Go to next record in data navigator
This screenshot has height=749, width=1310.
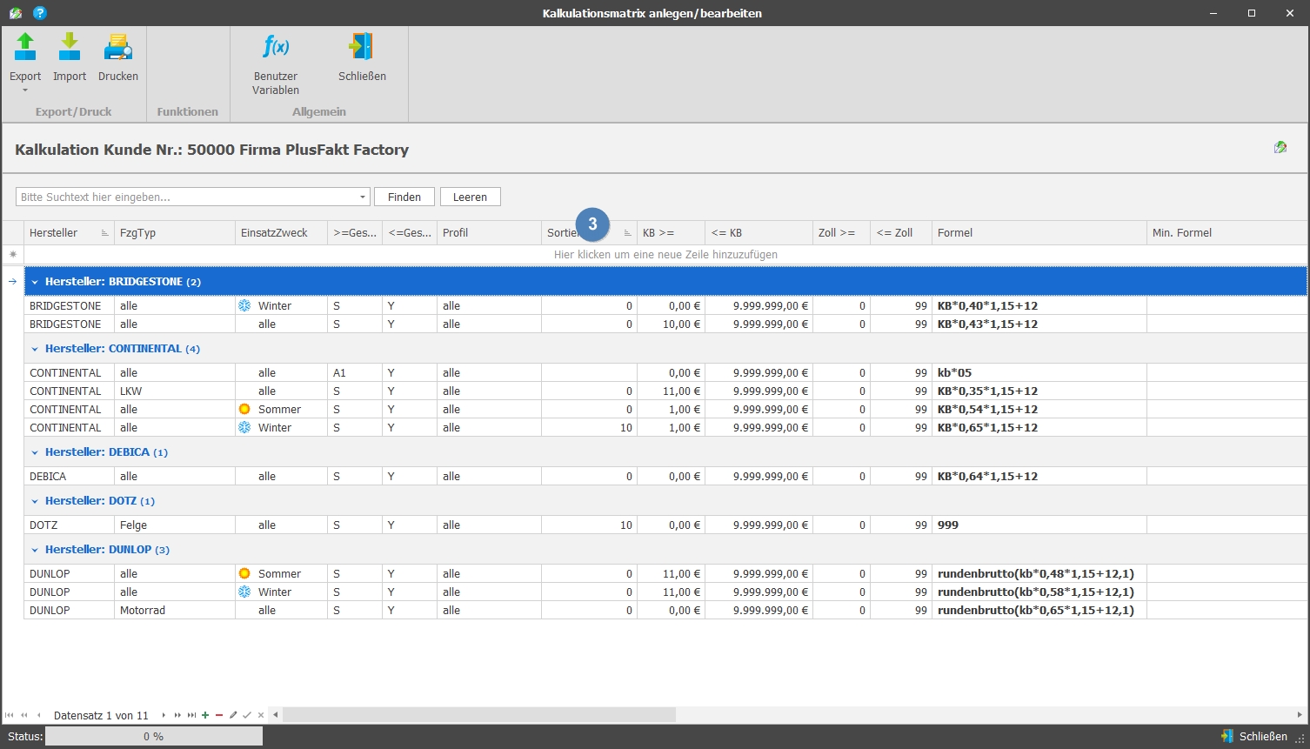pos(164,715)
